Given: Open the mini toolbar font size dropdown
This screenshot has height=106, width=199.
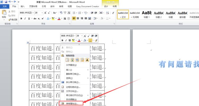Looking at the screenshot, I should pos(82,36).
